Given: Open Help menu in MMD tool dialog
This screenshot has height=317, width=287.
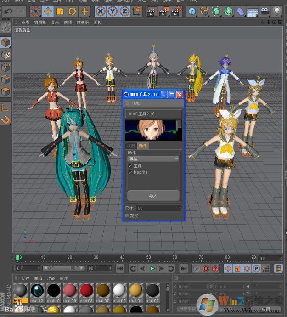Looking at the screenshot, I should click(136, 103).
